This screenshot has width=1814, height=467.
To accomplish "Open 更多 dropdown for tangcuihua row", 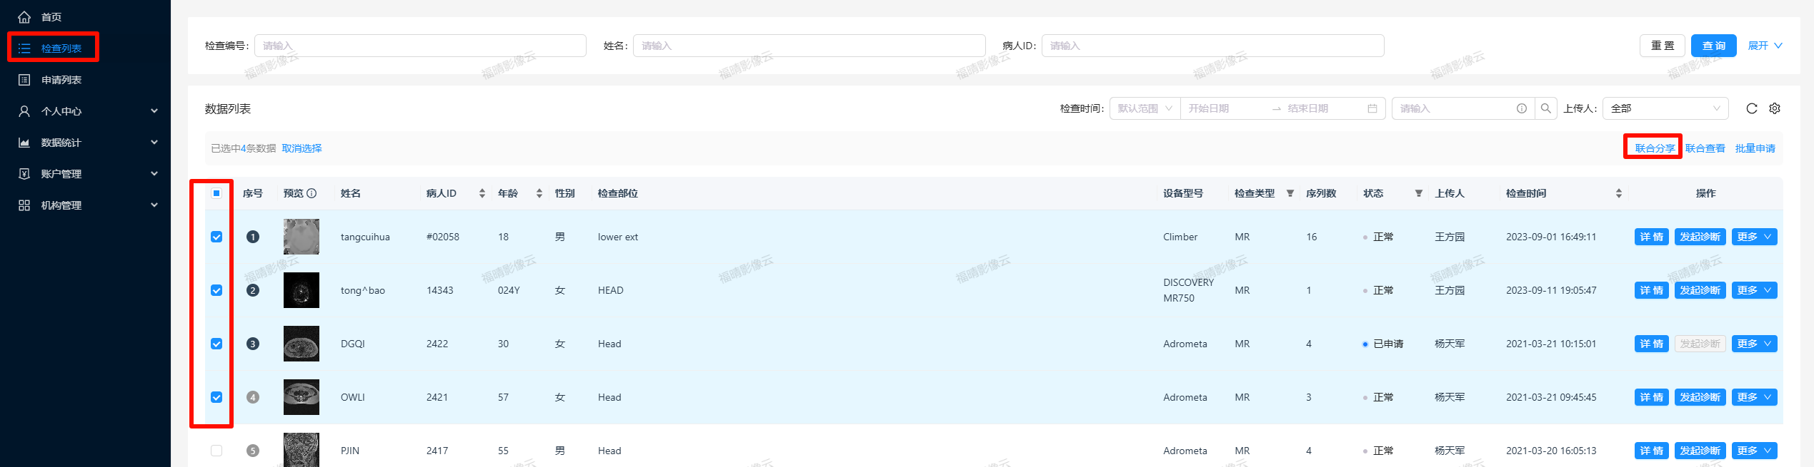I will coord(1754,237).
